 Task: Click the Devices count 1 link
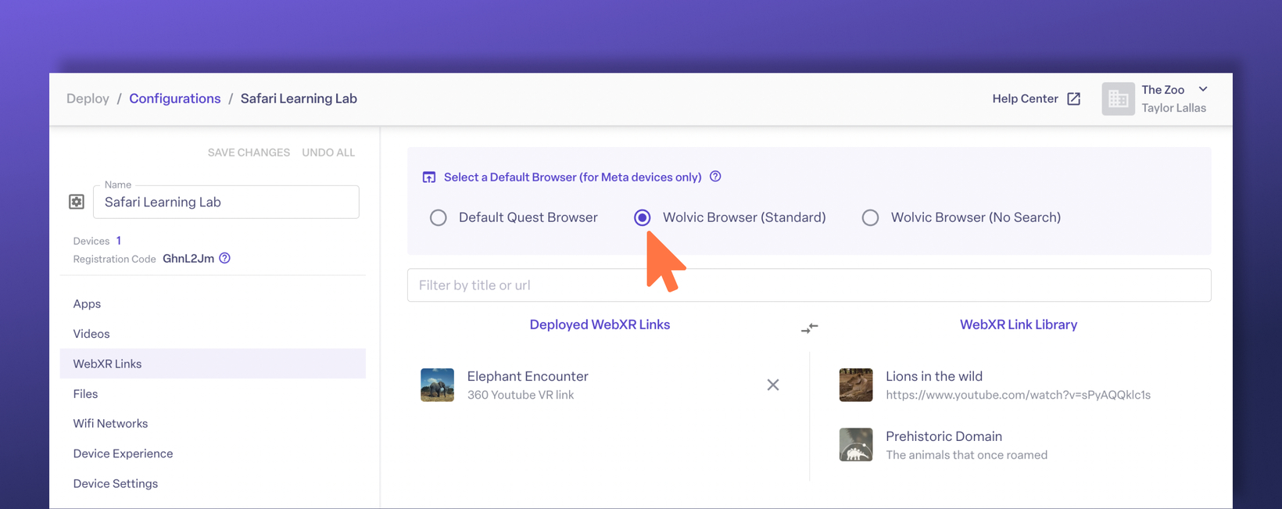point(119,240)
